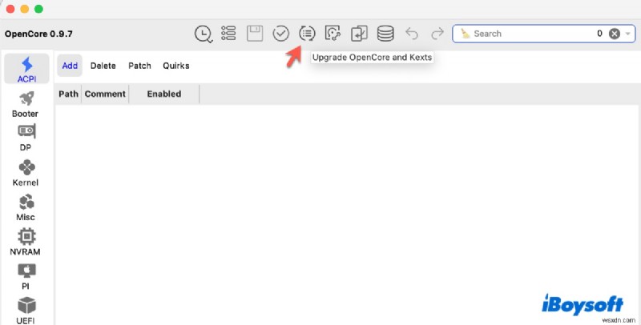Image resolution: width=641 pixels, height=325 pixels.
Task: Sort by the Comment column header
Action: pyautogui.click(x=105, y=94)
